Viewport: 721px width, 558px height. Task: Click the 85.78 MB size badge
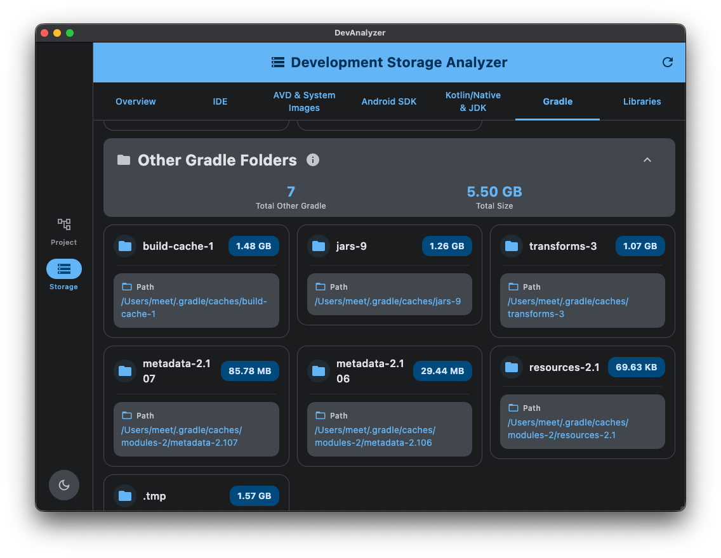point(250,371)
